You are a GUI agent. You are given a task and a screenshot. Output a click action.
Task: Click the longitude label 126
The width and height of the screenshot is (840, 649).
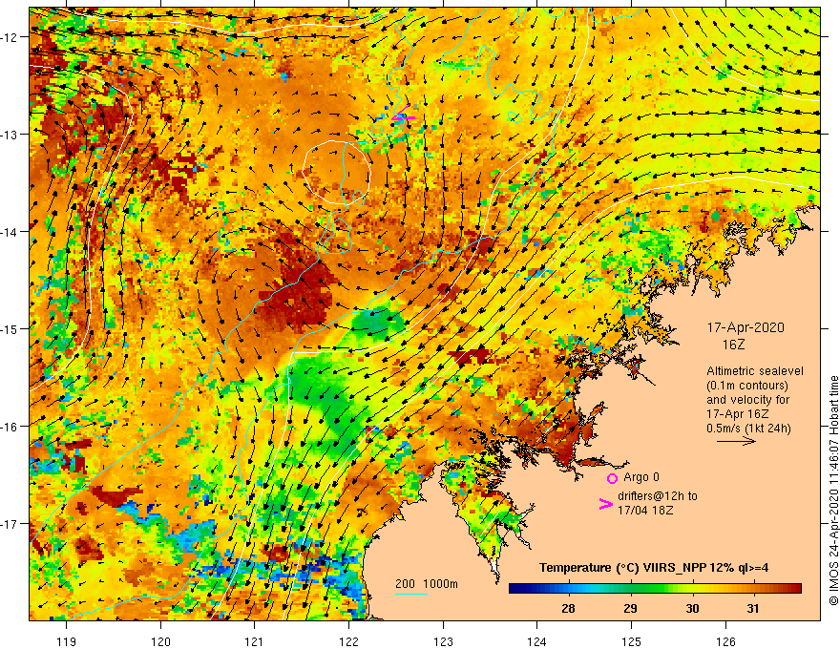point(725,641)
